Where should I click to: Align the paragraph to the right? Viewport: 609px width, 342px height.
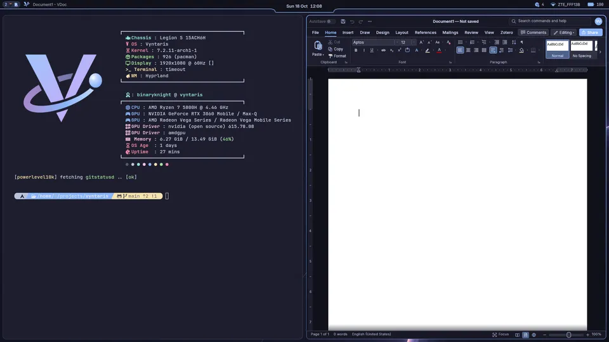tap(476, 50)
